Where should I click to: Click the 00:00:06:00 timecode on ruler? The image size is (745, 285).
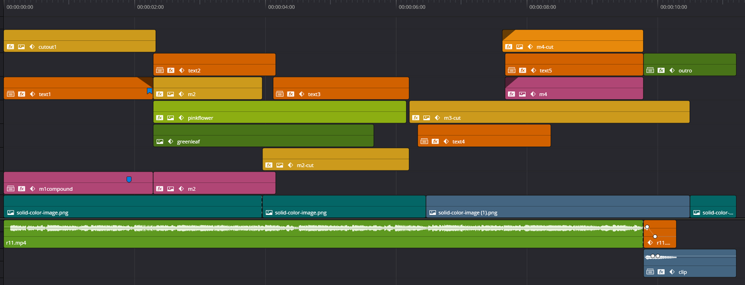point(412,7)
